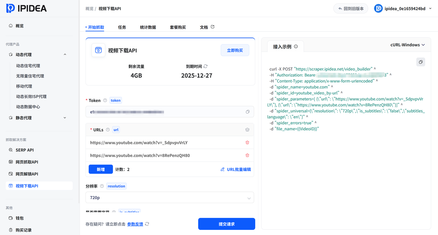Click the 网页解锁API sidebar icon
Viewport: 438px width, 235px height.
[11, 174]
